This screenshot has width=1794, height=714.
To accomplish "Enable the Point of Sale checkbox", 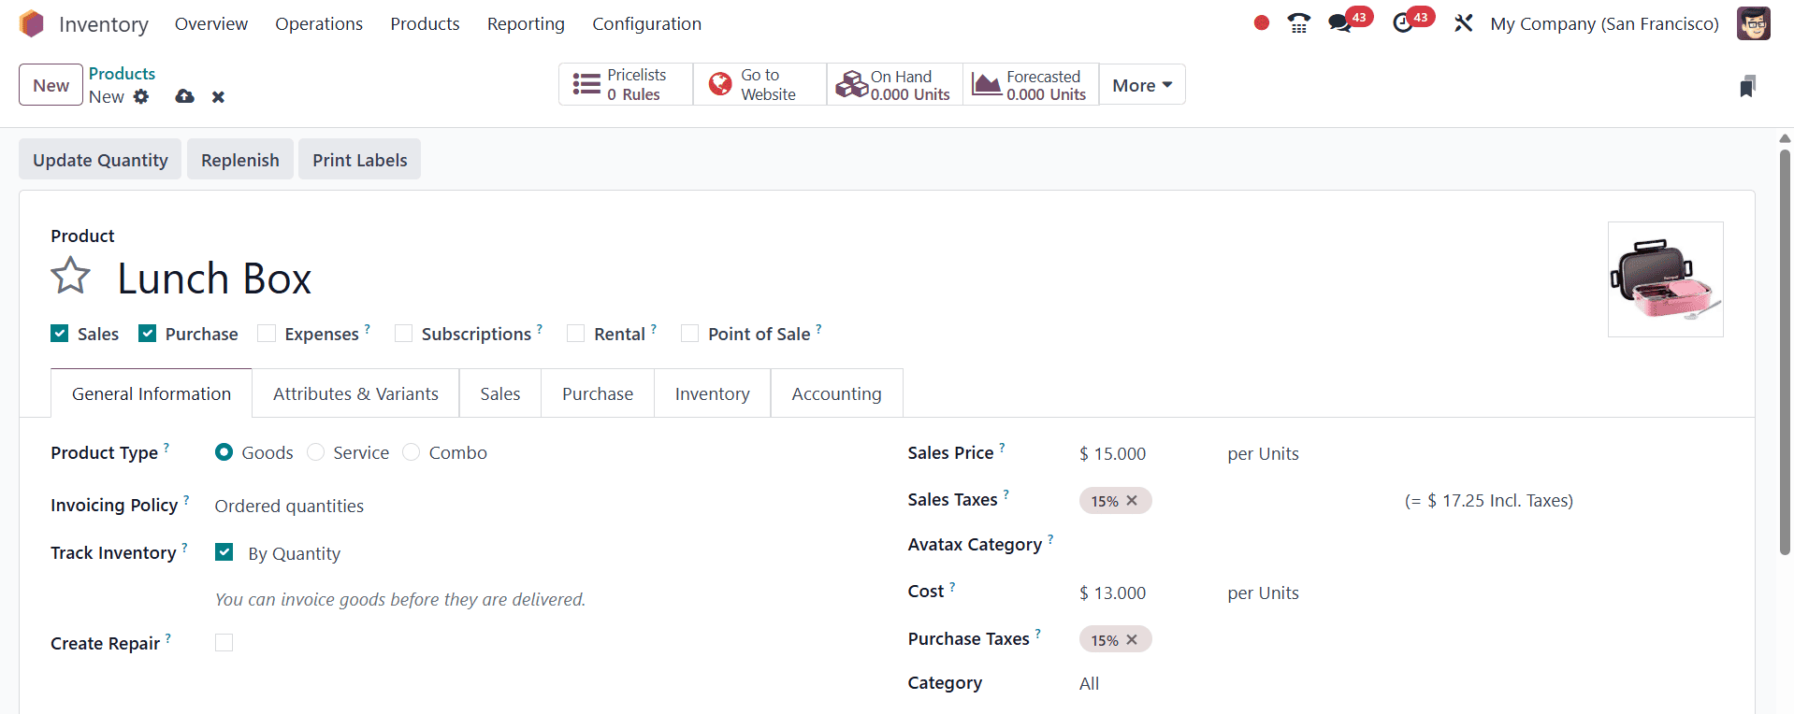I will point(689,334).
